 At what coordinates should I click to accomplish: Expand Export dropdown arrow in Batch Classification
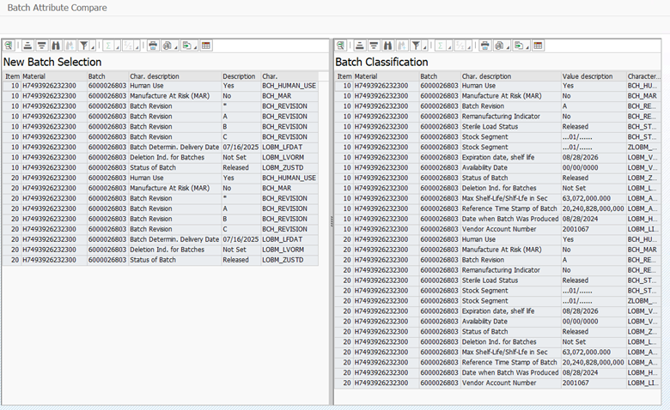tap(527, 45)
